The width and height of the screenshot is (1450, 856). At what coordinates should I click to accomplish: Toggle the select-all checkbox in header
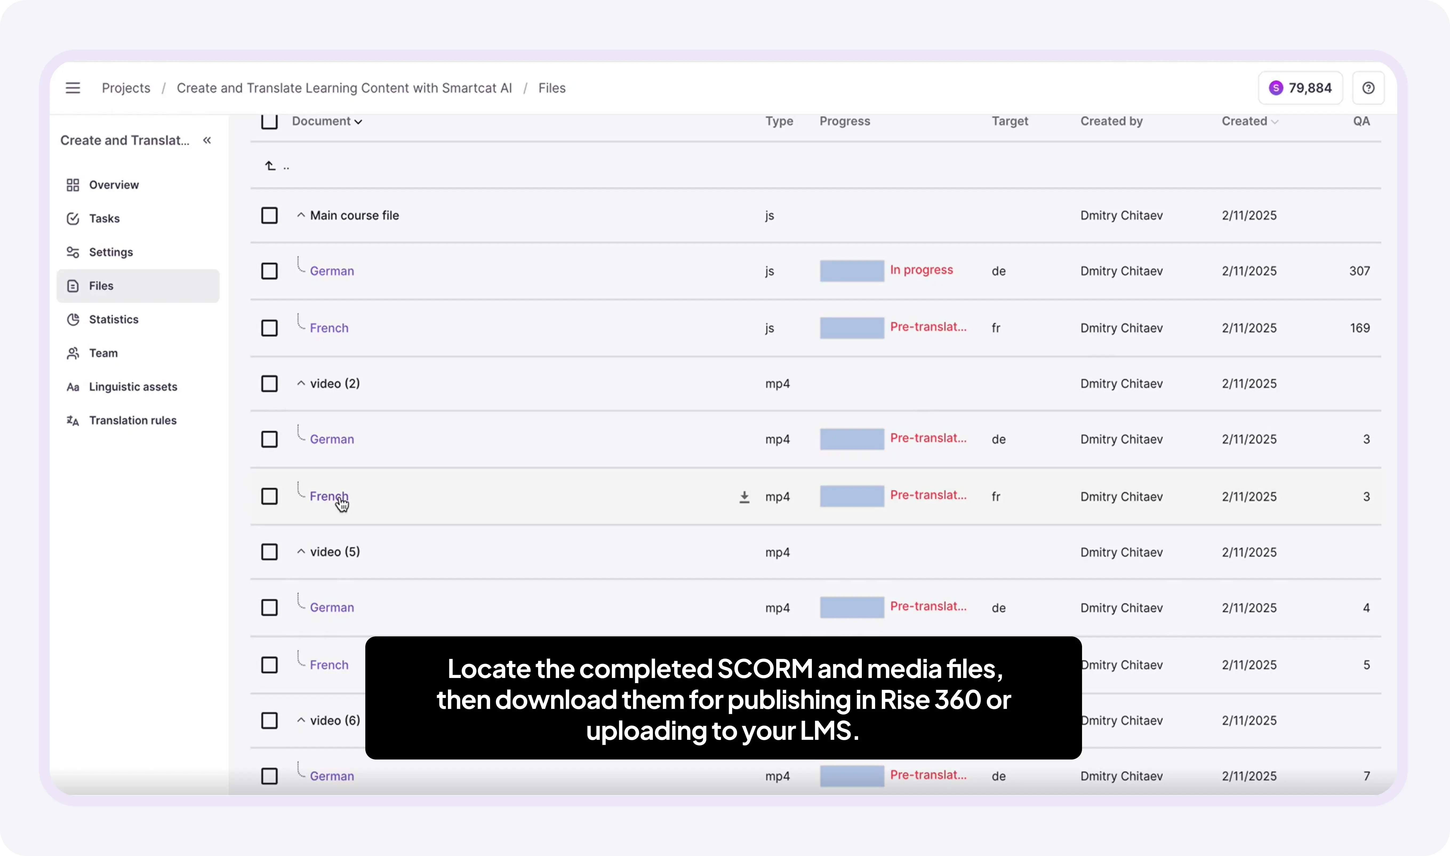(x=270, y=121)
